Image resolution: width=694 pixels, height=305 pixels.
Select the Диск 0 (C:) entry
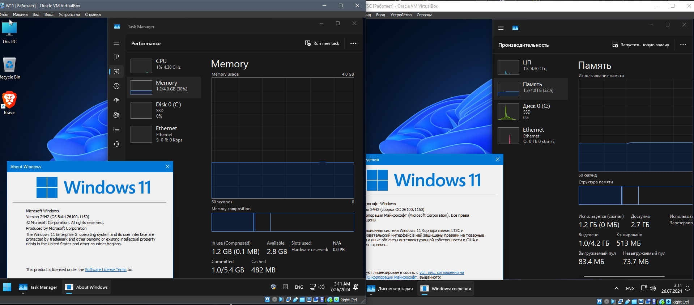click(x=531, y=111)
